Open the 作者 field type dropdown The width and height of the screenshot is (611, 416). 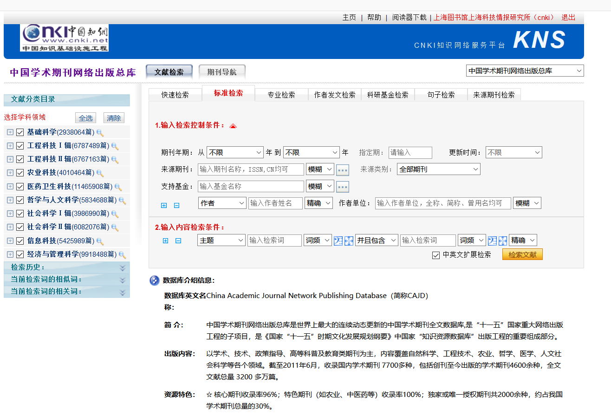[x=222, y=203]
